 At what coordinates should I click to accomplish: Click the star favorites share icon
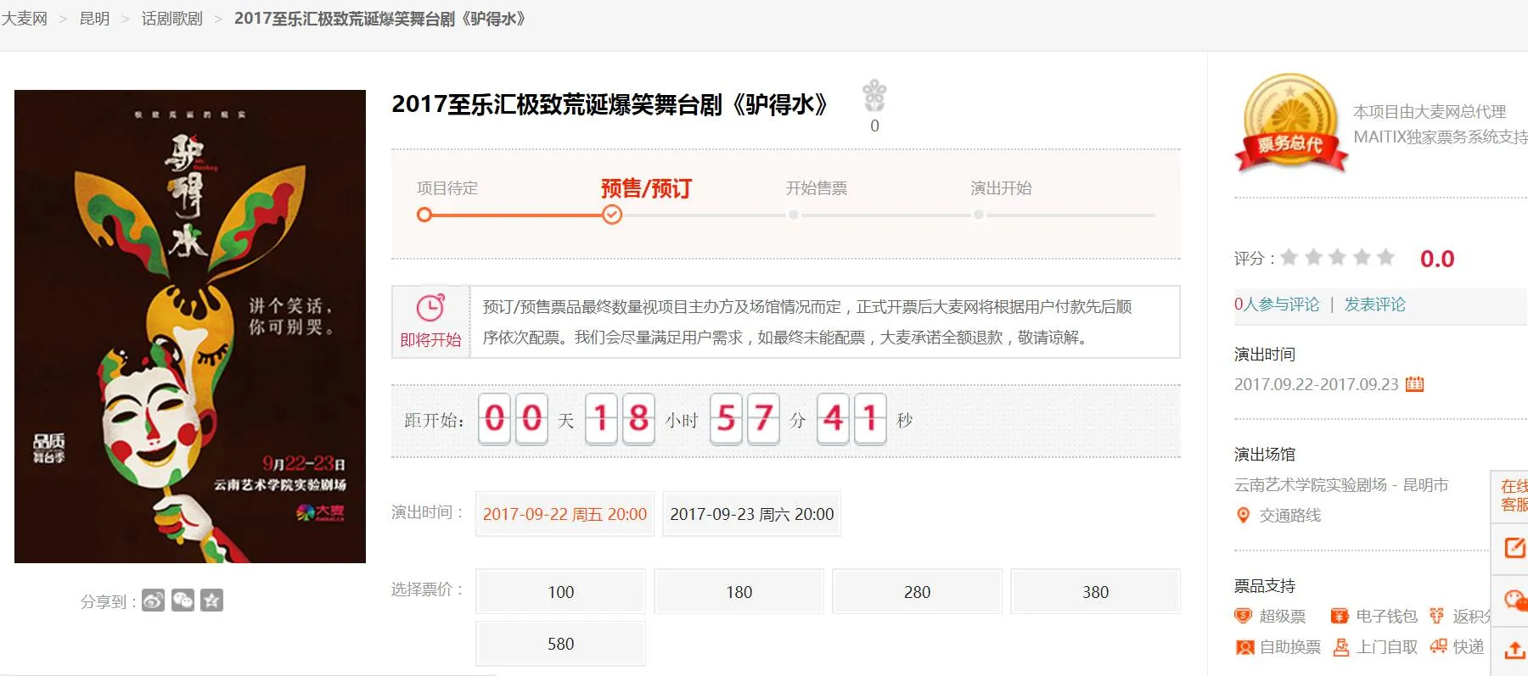pos(212,601)
